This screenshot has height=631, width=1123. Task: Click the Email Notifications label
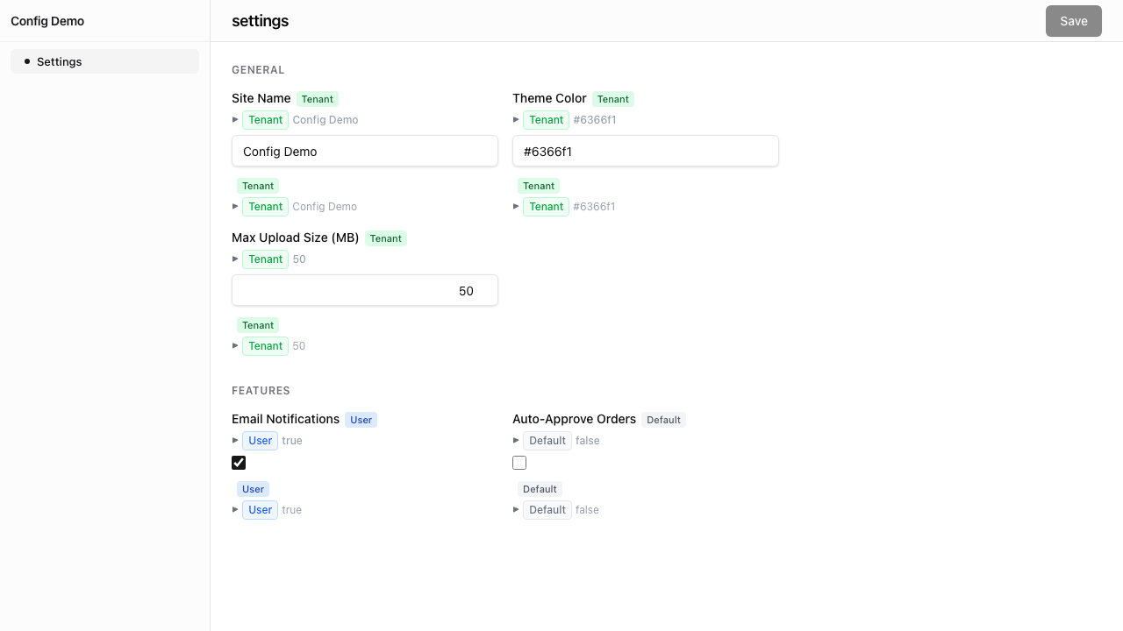285,419
